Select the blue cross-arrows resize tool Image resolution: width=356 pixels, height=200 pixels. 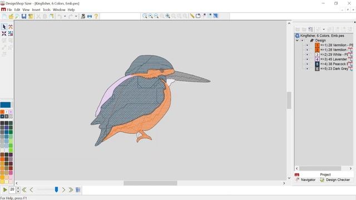(x=11, y=33)
